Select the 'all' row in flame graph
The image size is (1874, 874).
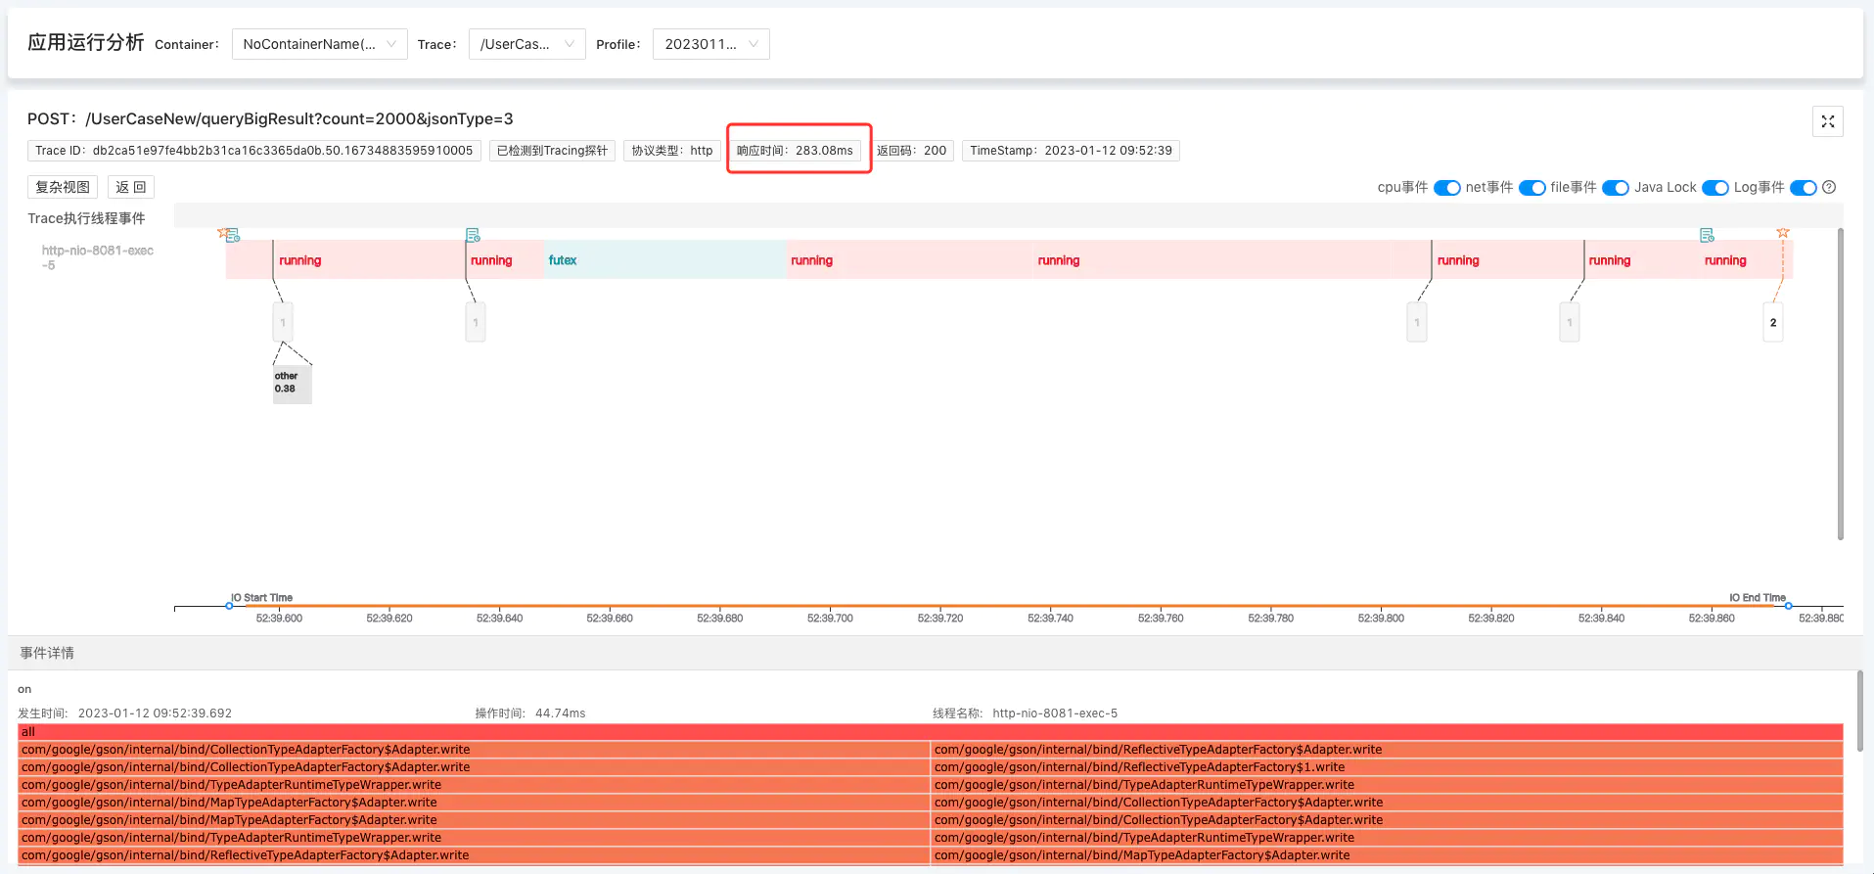click(x=930, y=732)
